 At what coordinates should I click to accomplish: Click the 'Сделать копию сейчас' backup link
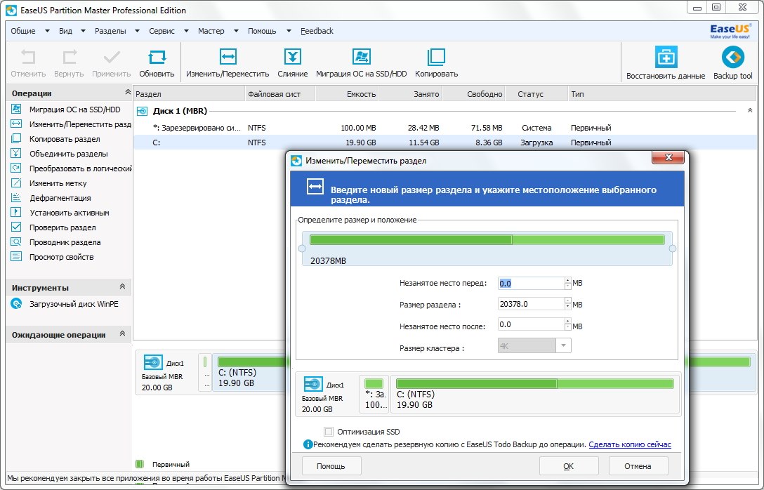[x=629, y=444]
